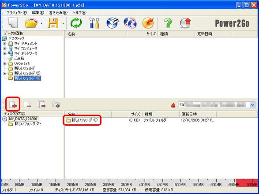Eject the disc with the red eject icon
259x194 pixels.
tap(173, 105)
